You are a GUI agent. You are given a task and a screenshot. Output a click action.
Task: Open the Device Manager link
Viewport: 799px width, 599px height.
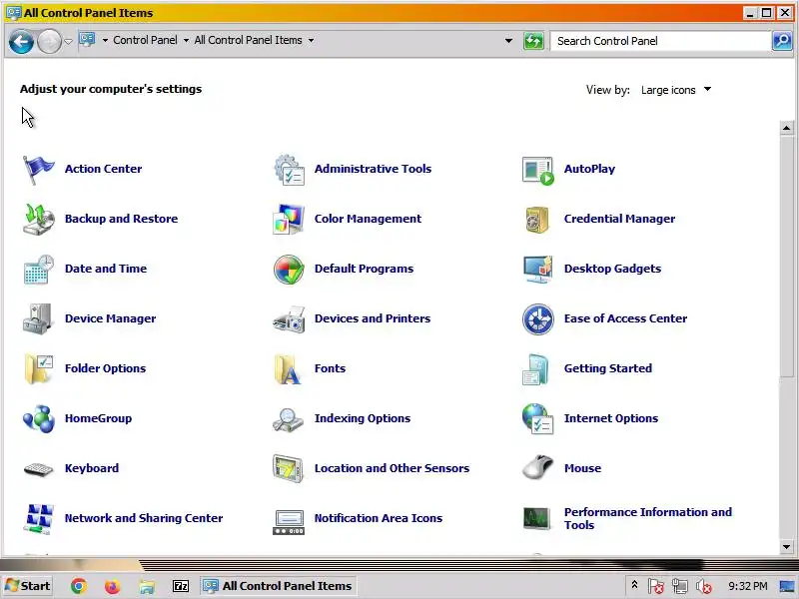click(110, 318)
